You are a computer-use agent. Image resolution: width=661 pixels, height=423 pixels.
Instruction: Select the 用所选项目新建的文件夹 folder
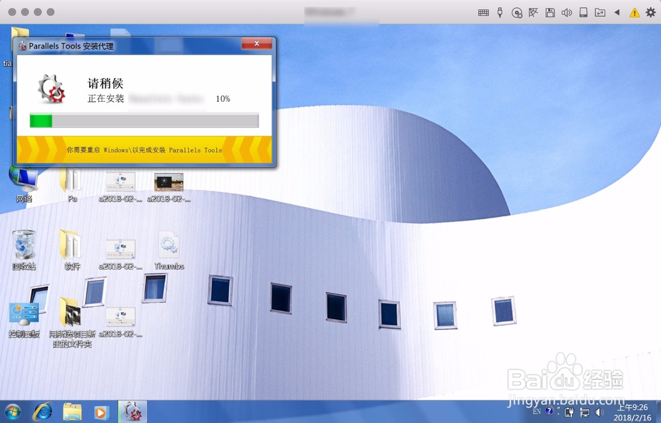(x=72, y=323)
